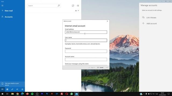Open Google Chrome from the taskbar
This screenshot has width=172, height=96.
point(17,94)
